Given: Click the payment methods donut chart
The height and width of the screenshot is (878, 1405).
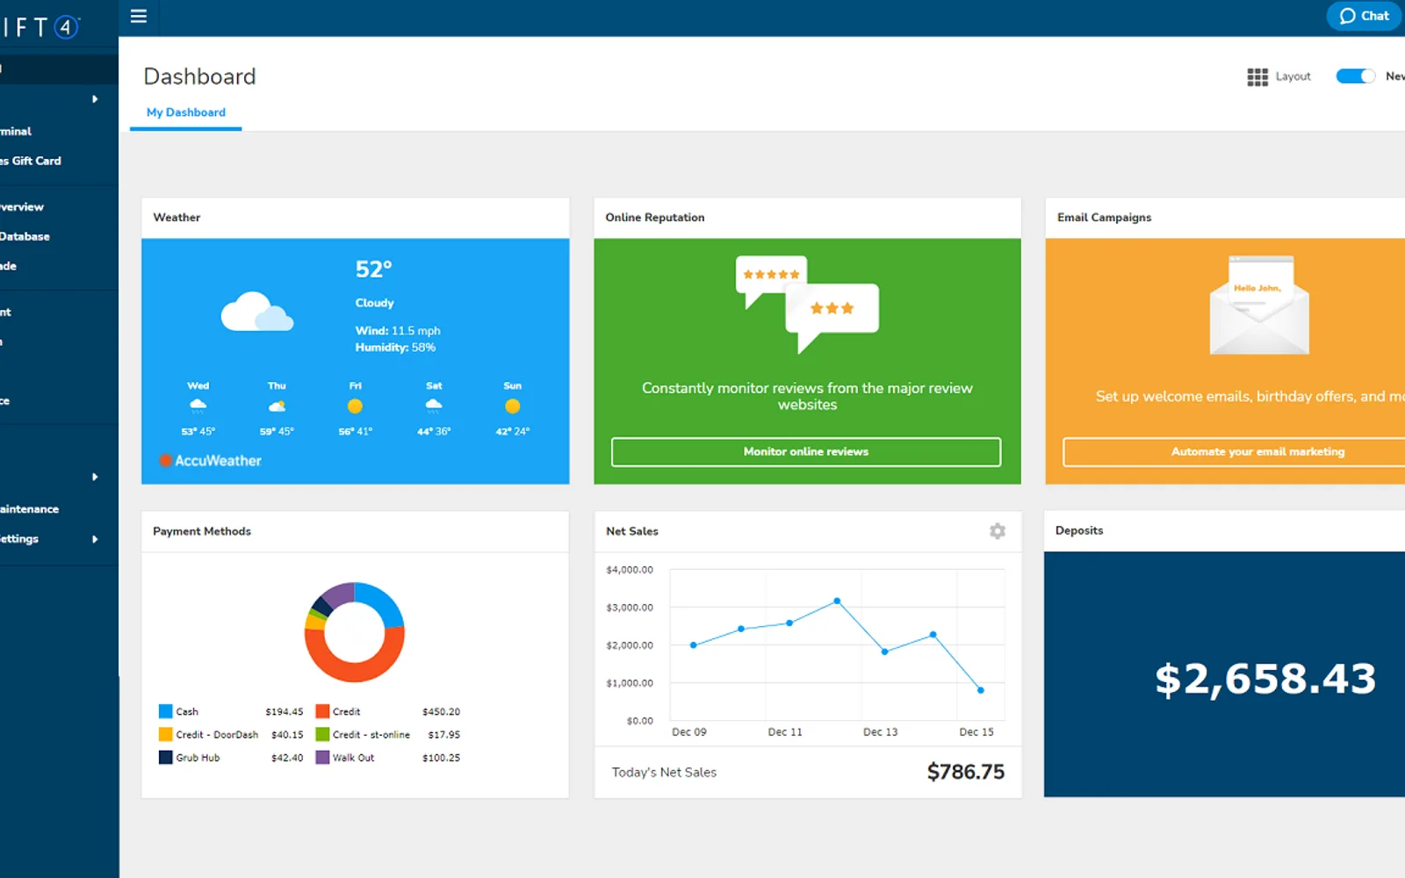Looking at the screenshot, I should (x=355, y=632).
